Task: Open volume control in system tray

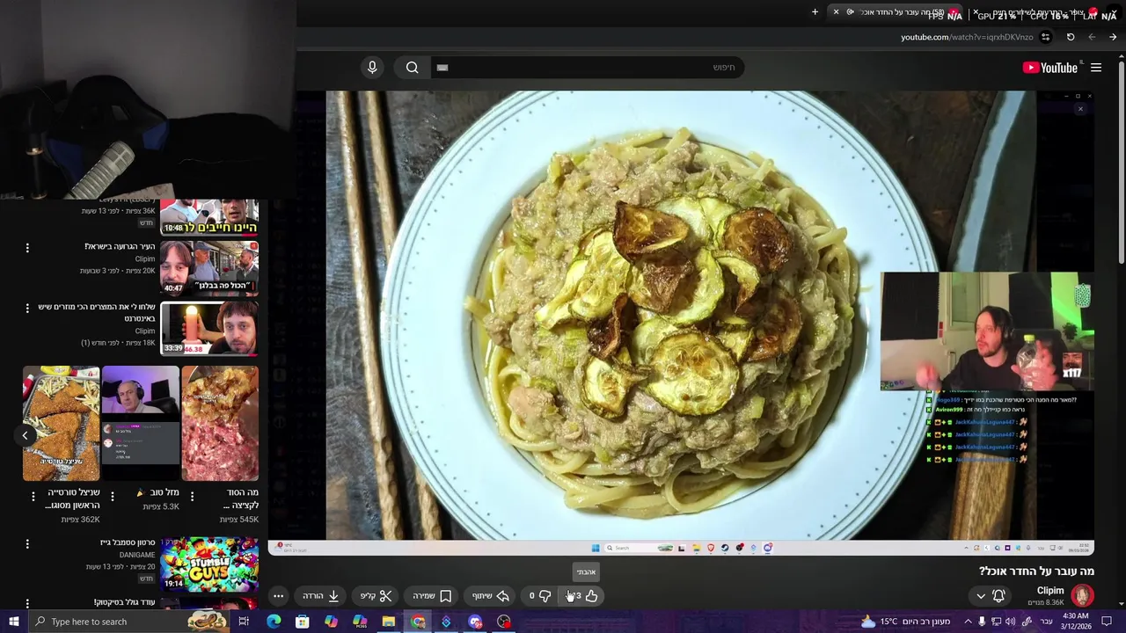Action: pyautogui.click(x=1010, y=622)
